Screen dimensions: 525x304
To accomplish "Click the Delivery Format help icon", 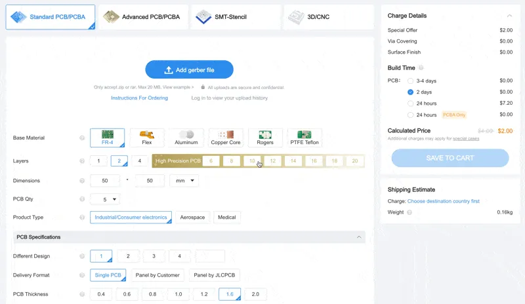I will click(82, 275).
